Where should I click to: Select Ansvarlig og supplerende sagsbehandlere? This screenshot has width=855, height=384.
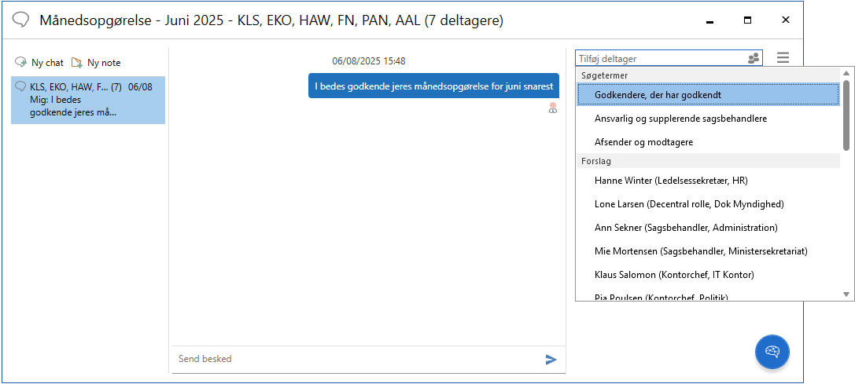point(709,119)
